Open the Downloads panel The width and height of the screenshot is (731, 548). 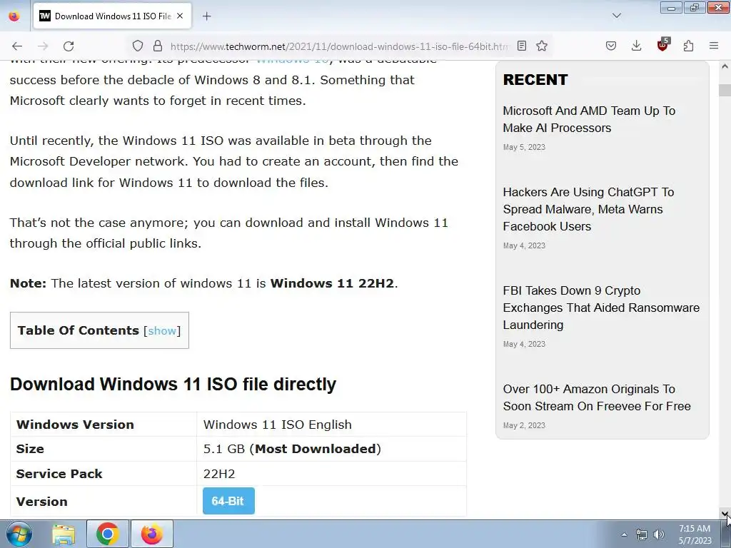click(636, 46)
